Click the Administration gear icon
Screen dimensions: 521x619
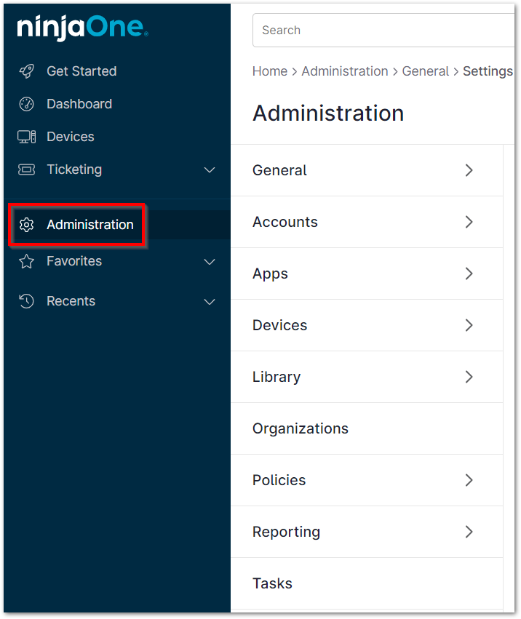tap(26, 225)
